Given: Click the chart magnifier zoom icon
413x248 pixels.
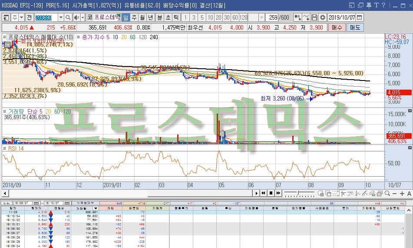Looking at the screenshot, I should 387,194.
